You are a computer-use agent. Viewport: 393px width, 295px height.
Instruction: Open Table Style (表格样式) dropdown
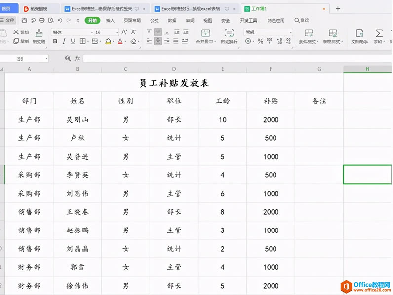tap(333, 36)
